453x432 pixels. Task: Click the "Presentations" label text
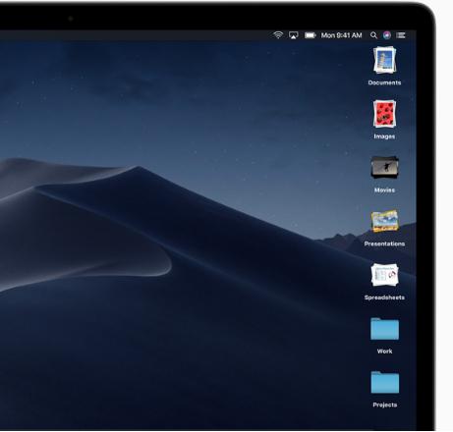point(384,243)
